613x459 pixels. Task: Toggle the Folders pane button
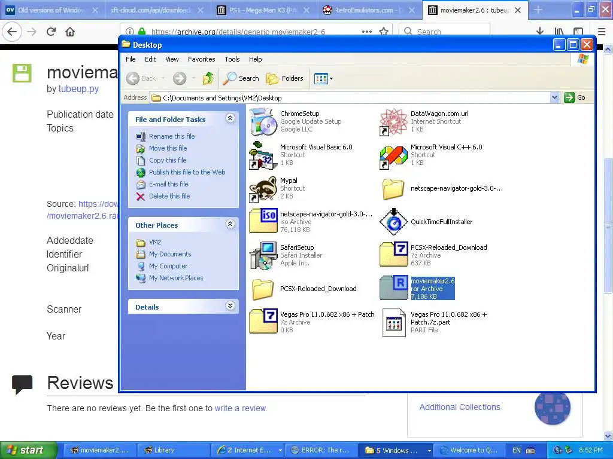285,78
